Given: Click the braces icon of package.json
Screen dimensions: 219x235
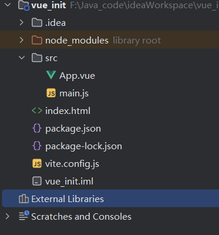Looking at the screenshot, I should click(x=37, y=129).
